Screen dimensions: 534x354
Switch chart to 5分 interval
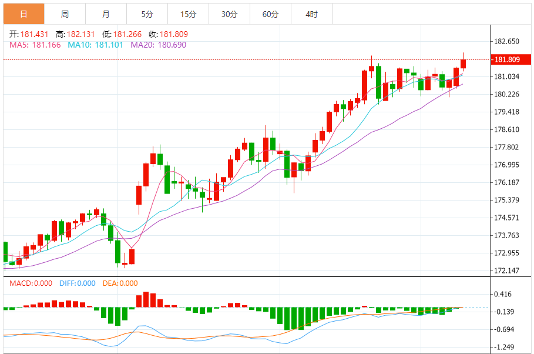click(x=147, y=14)
